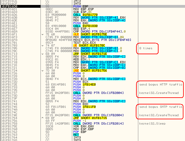This screenshot has width=185, height=141.
Task: Click jump arrow beside hex 74 07
Action: 43,46
